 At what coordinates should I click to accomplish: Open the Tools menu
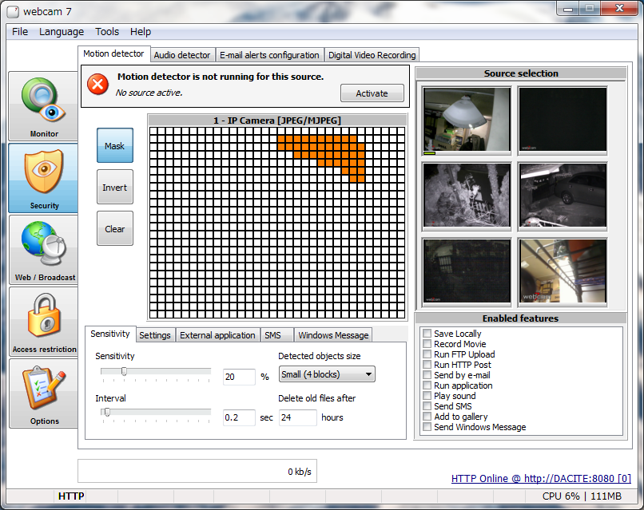point(107,32)
